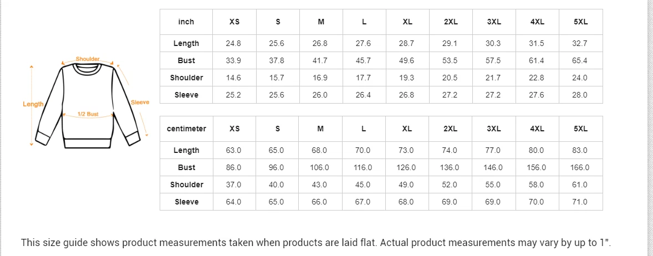
Task: Click the orange Length label beside the sweatshirt
Action: click(33, 104)
